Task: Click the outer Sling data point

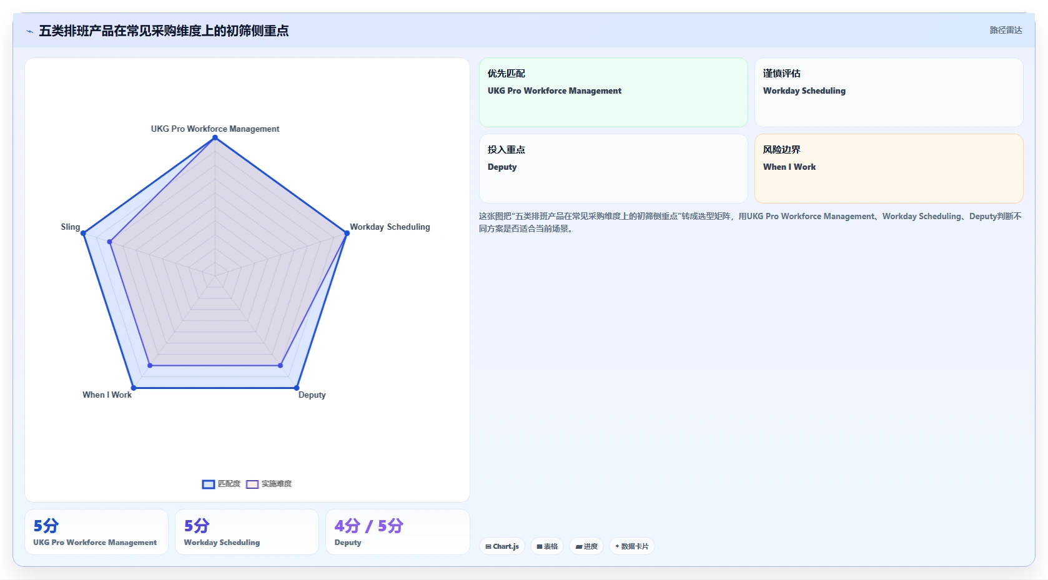Action: click(x=84, y=233)
